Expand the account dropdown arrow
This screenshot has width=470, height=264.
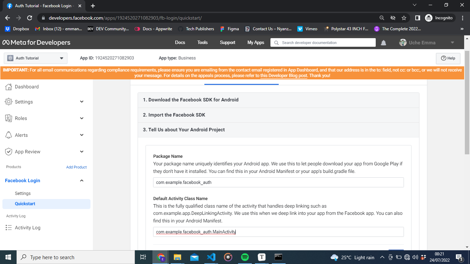(452, 43)
